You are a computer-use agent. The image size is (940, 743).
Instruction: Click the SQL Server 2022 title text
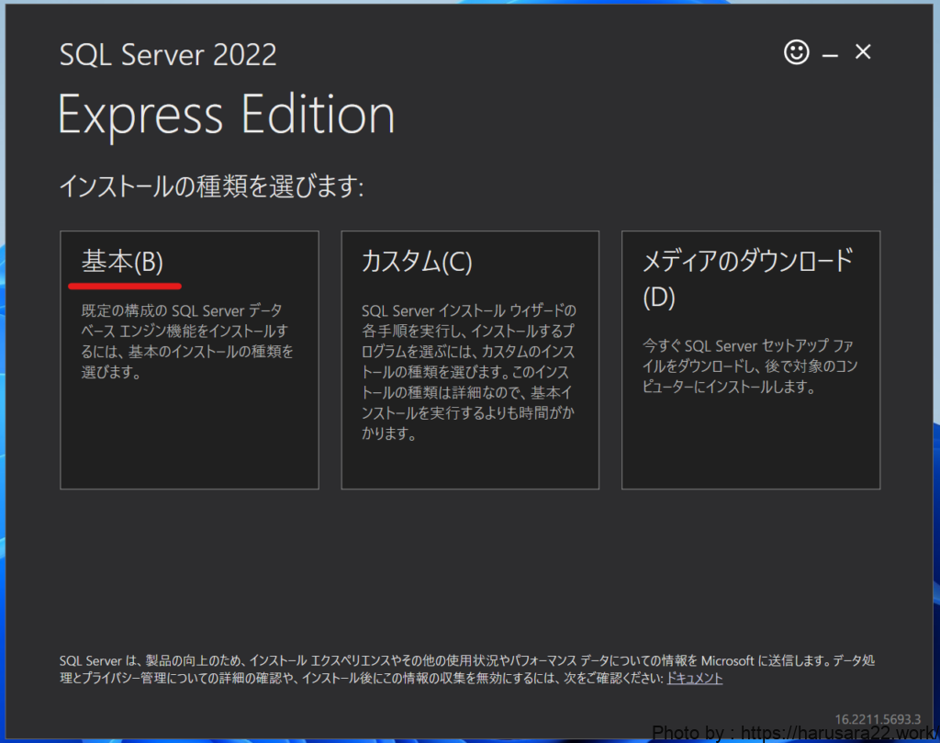point(168,54)
